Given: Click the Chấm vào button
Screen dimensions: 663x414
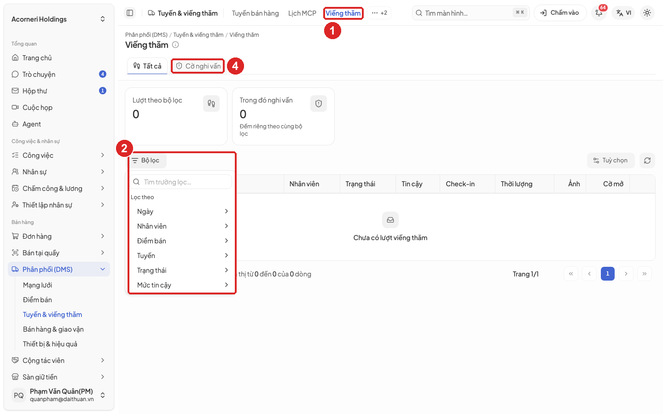Looking at the screenshot, I should pyautogui.click(x=560, y=13).
